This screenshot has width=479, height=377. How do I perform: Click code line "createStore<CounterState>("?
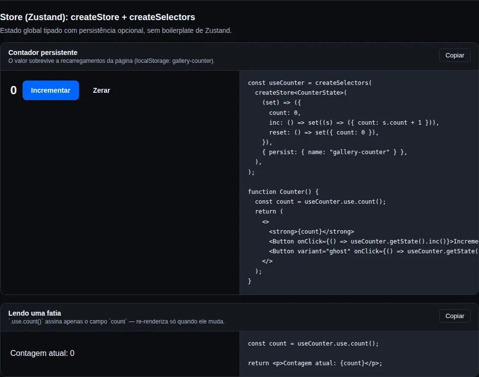pyautogui.click(x=301, y=93)
